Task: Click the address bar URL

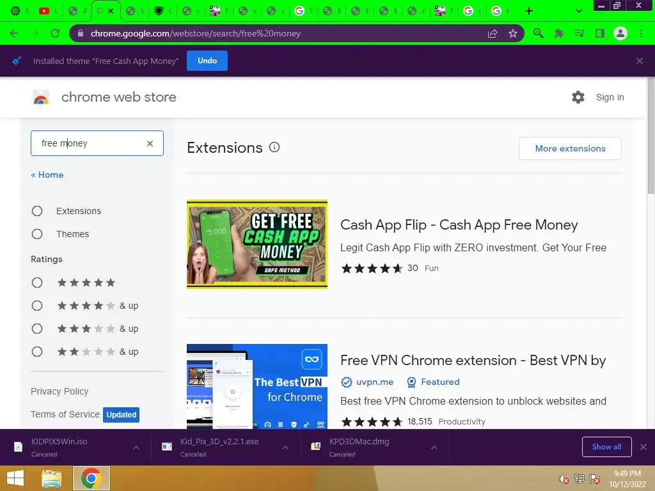Action: tap(196, 33)
